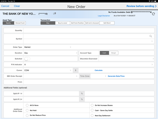This screenshot has width=158, height=119.
Task: Open the Order Type Market selector
Action: [x=48, y=47]
